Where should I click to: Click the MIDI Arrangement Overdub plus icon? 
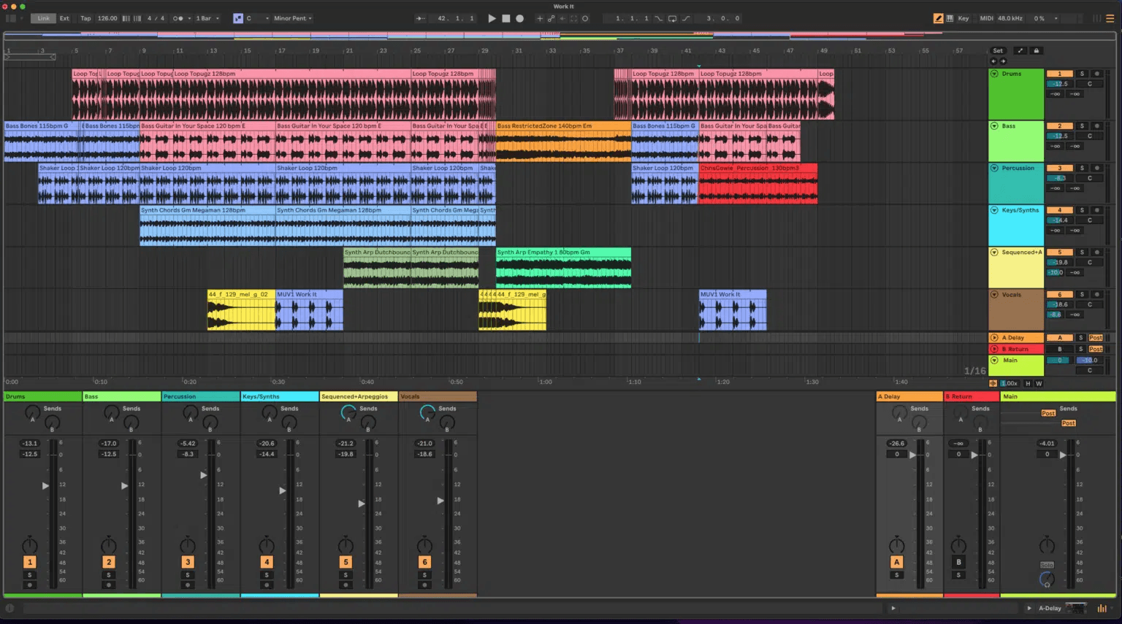click(x=540, y=18)
